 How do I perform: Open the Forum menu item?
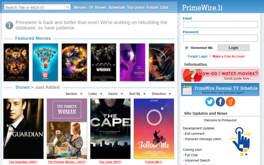point(152,8)
